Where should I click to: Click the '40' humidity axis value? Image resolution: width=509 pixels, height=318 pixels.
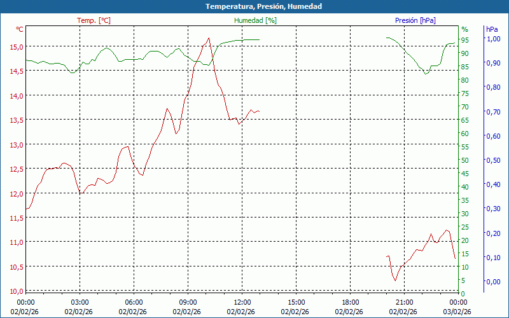[465, 187]
